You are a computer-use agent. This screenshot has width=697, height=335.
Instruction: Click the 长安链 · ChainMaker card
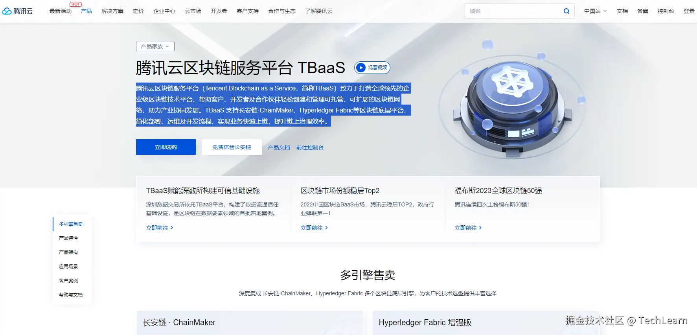250,323
